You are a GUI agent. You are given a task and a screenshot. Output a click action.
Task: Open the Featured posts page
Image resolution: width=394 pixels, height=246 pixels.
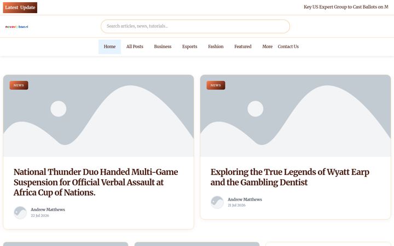click(x=243, y=46)
